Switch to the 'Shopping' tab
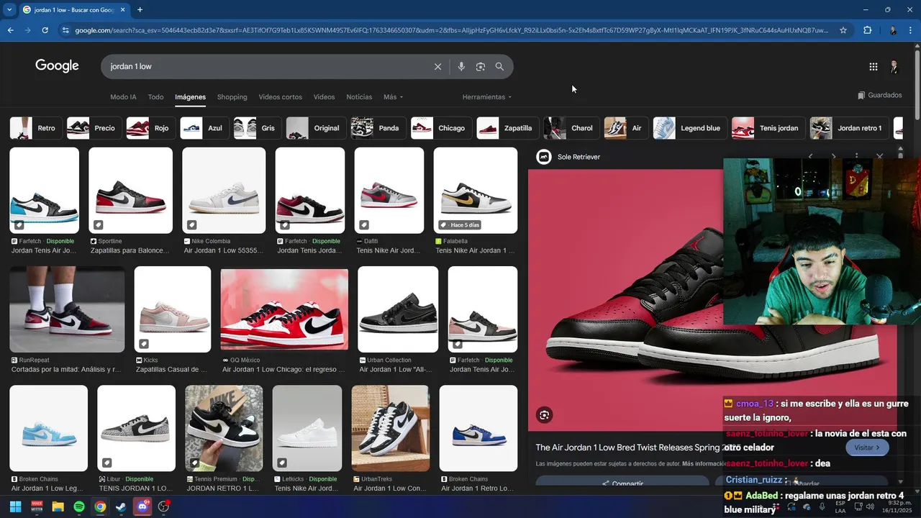921x518 pixels. 232,97
